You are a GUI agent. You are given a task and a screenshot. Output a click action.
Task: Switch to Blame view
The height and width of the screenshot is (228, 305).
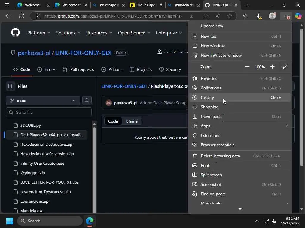pyautogui.click(x=132, y=121)
